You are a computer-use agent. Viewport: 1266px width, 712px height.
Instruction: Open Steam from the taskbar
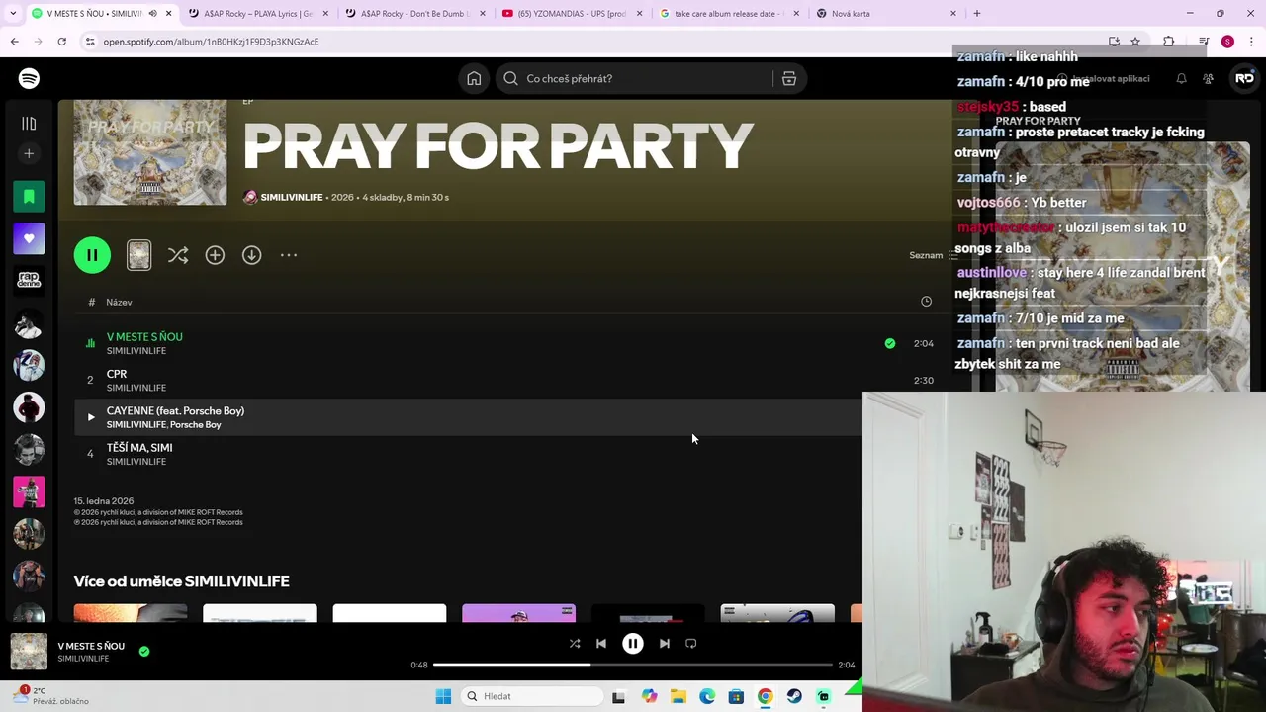794,696
